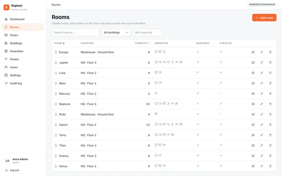
Task: Delete the Pluto room
Action: tap(270, 114)
